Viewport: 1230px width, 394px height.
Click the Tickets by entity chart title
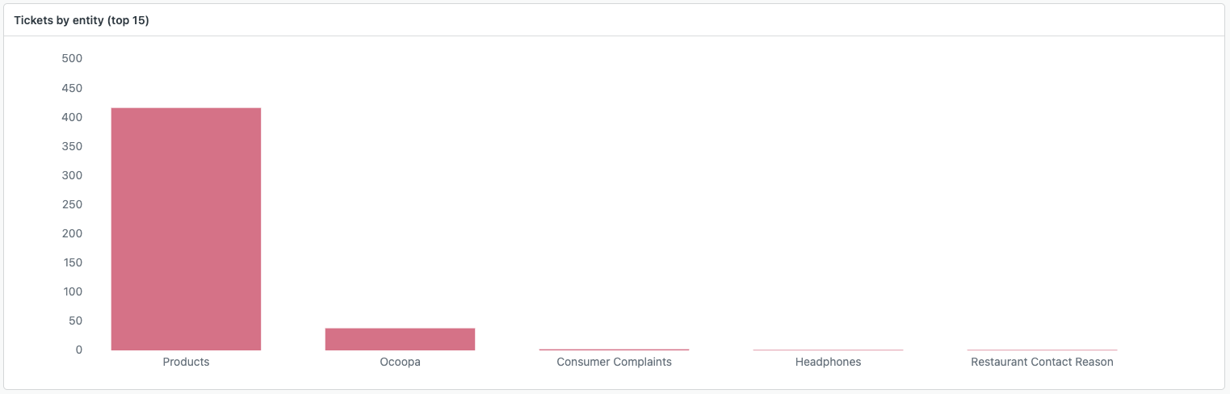(82, 20)
